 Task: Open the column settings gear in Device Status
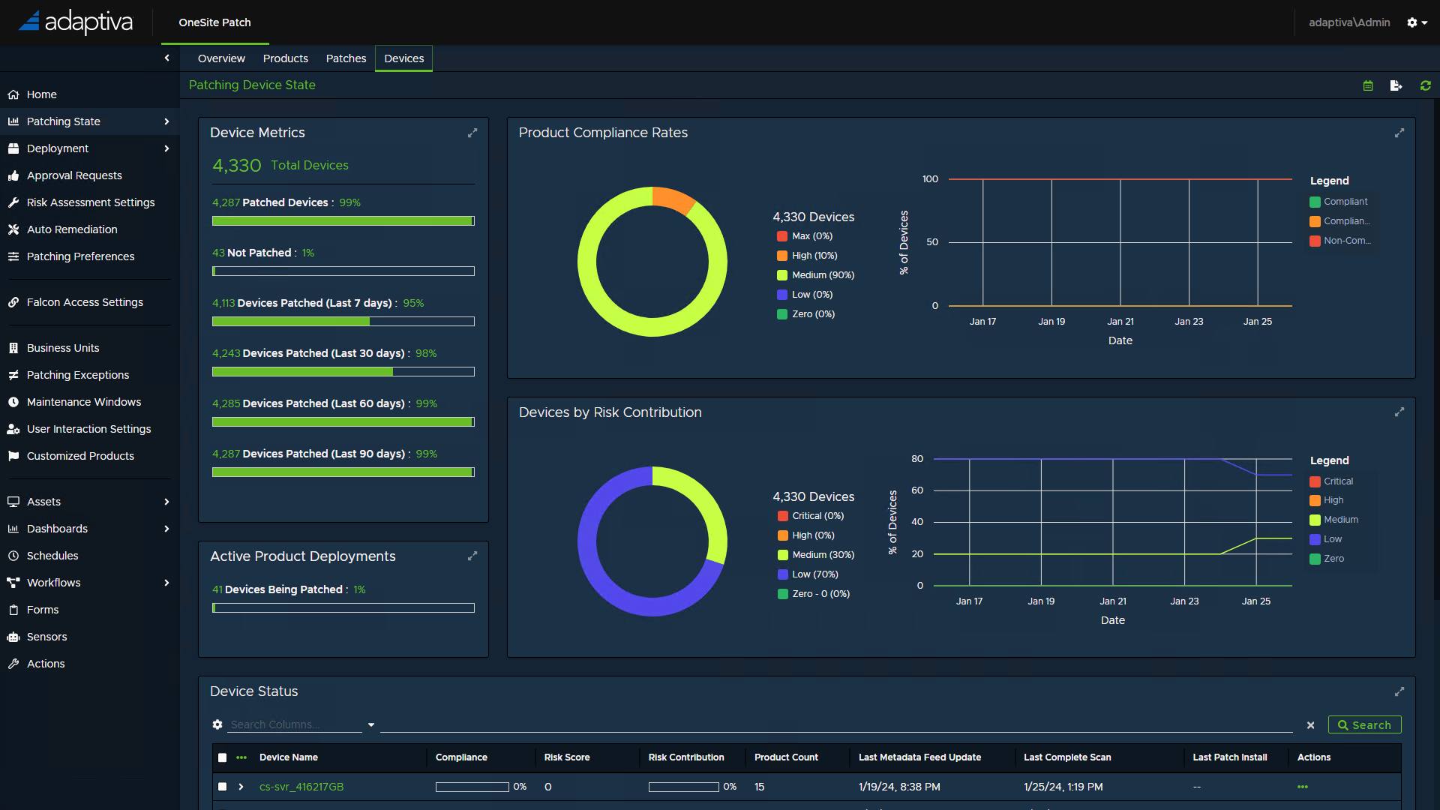217,724
